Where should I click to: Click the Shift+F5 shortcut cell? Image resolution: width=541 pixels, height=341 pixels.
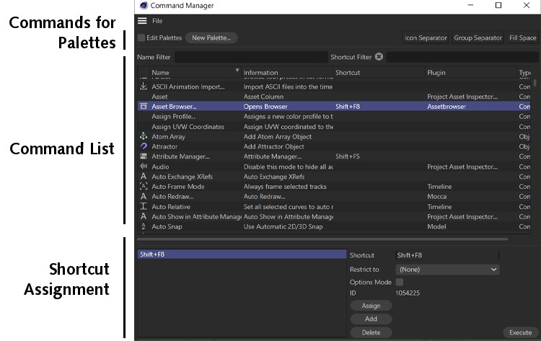348,156
